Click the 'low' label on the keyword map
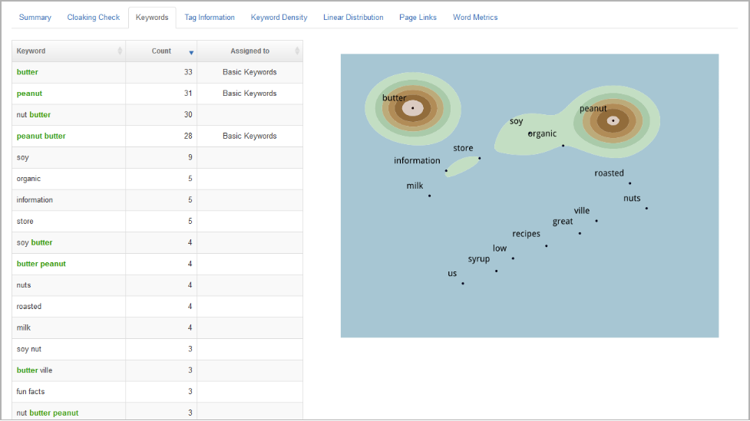The width and height of the screenshot is (750, 421). (500, 248)
